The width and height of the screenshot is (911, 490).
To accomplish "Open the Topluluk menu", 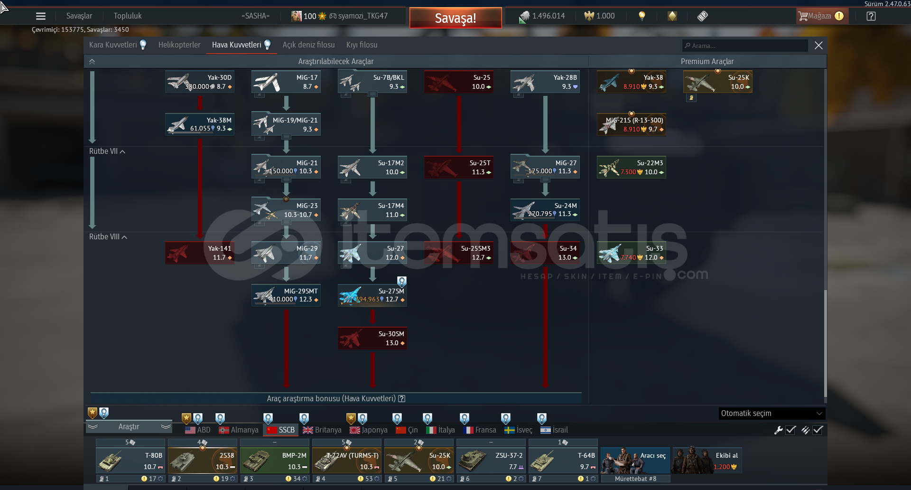I will point(128,16).
